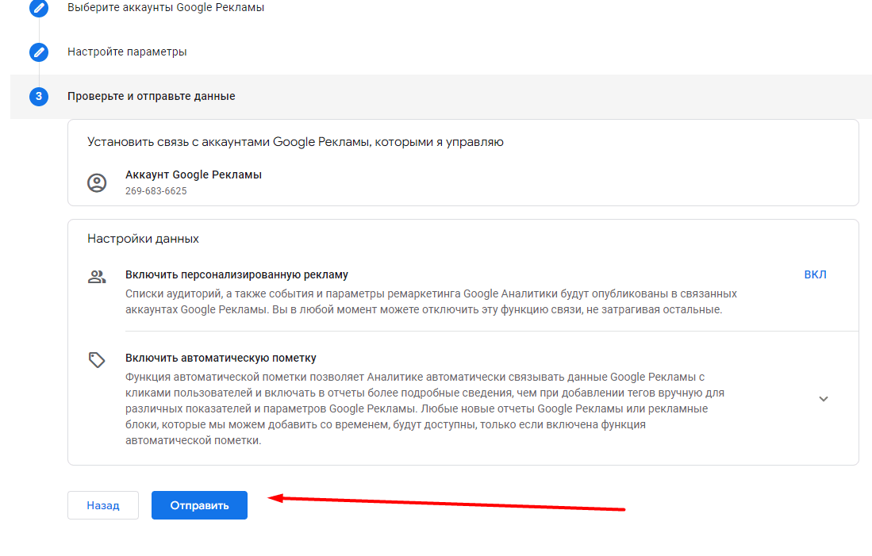
Task: Click personalized advertising people icon
Action: point(97,276)
